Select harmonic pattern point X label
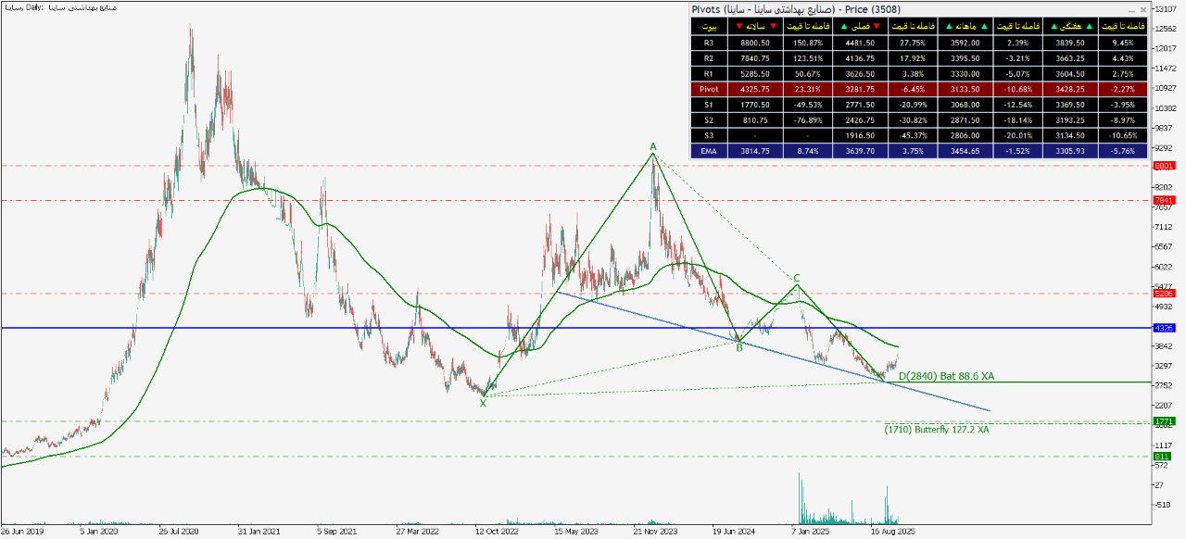This screenshot has height=539, width=1186. [483, 403]
